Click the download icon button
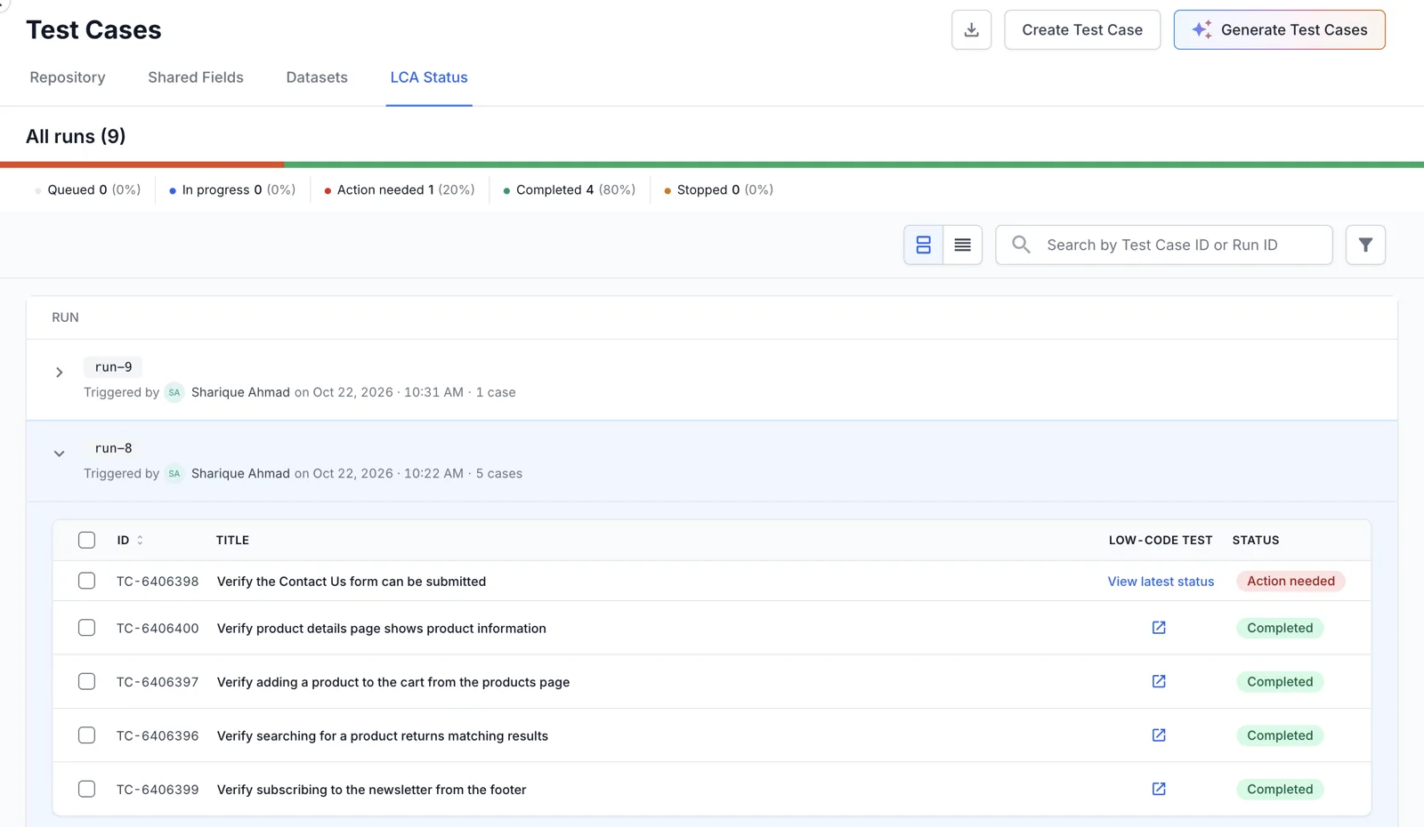This screenshot has height=827, width=1424. (971, 30)
